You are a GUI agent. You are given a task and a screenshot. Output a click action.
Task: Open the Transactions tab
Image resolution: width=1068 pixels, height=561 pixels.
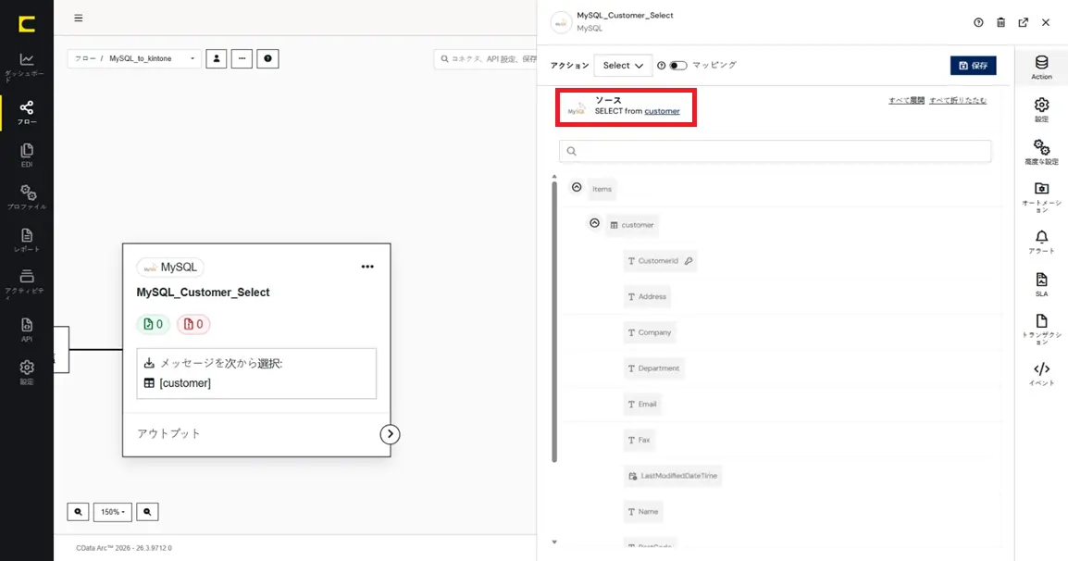click(x=1041, y=329)
